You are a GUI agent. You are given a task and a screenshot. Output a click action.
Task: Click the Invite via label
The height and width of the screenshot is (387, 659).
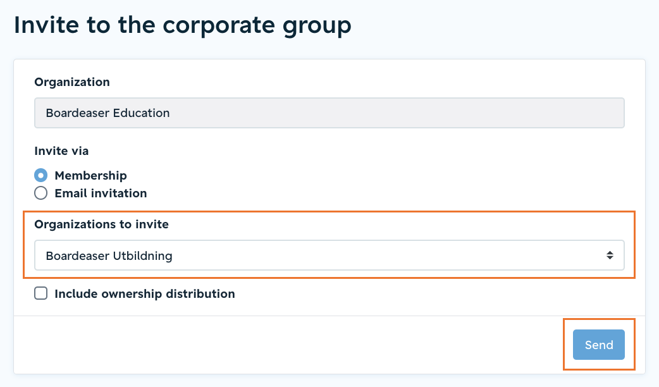[61, 151]
